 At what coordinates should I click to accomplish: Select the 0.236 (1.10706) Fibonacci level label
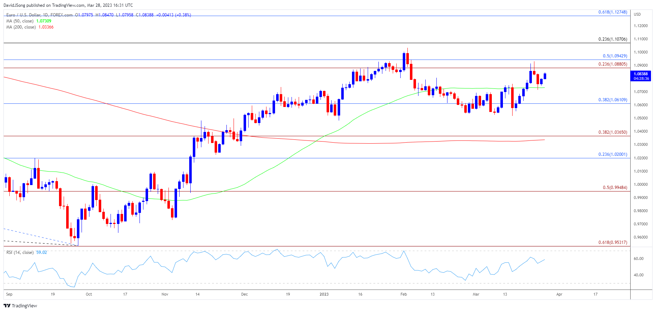click(x=613, y=39)
